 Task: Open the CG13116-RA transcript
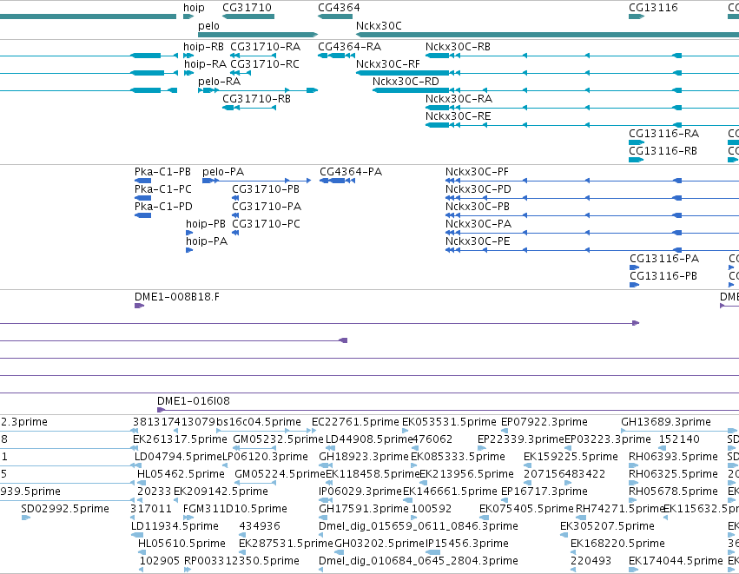coord(637,142)
